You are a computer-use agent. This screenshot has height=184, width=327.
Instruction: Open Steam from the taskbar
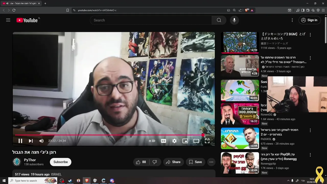(x=70, y=181)
